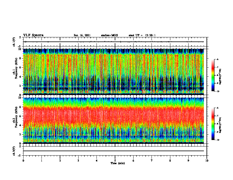Click the "-6" label on ch.1 color bar
The image size is (233, 180).
pyautogui.click(x=217, y=59)
